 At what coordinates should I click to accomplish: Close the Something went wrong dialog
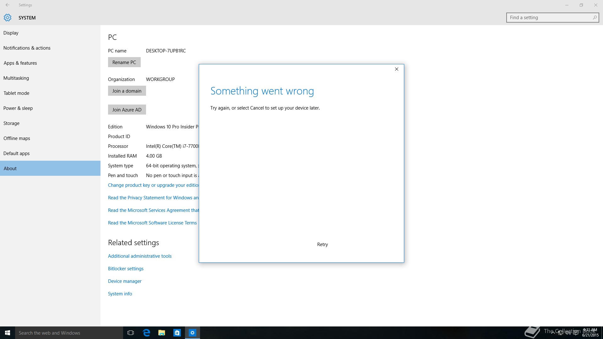point(397,69)
